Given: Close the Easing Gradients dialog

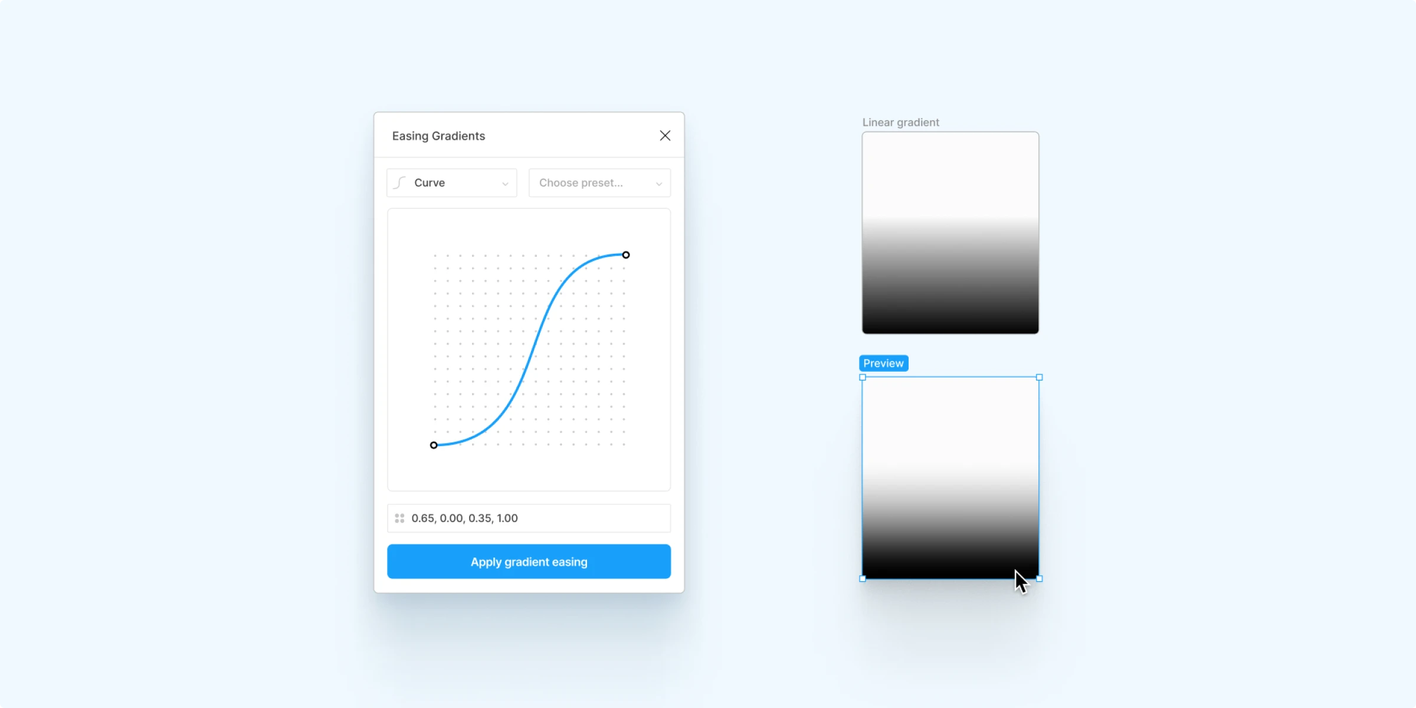Looking at the screenshot, I should [x=665, y=136].
